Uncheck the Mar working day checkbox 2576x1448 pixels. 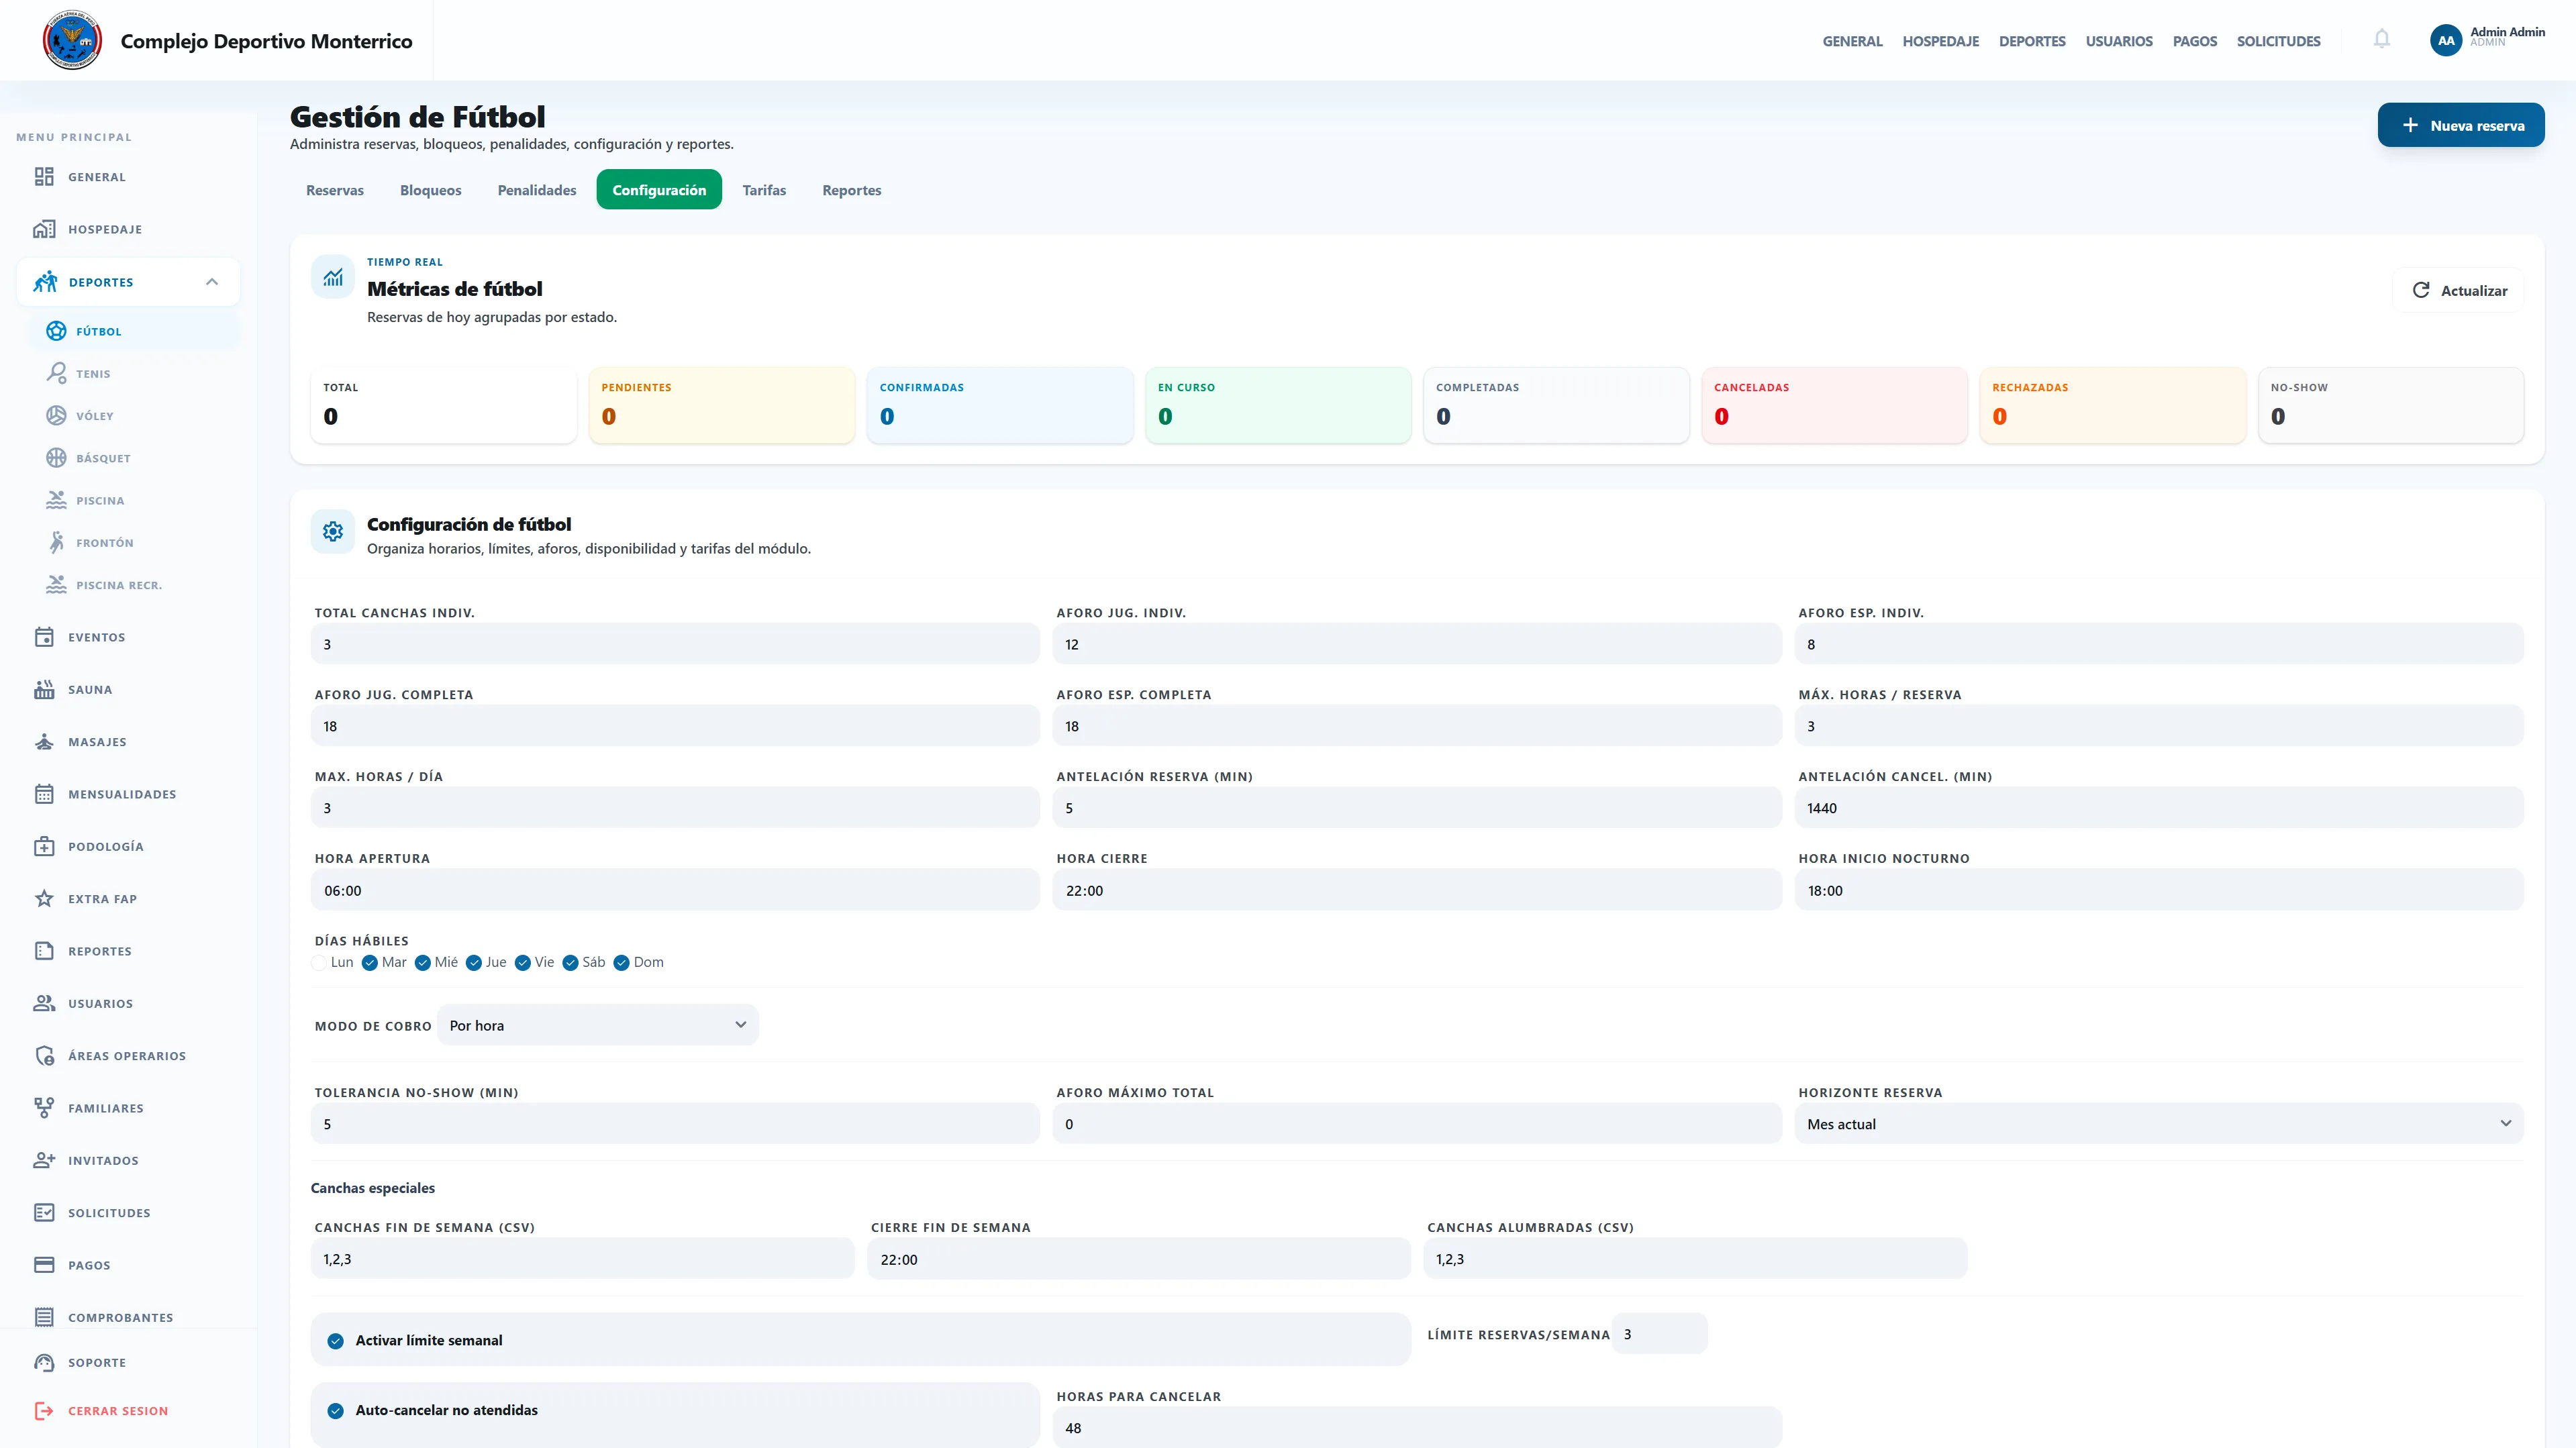pyautogui.click(x=370, y=962)
